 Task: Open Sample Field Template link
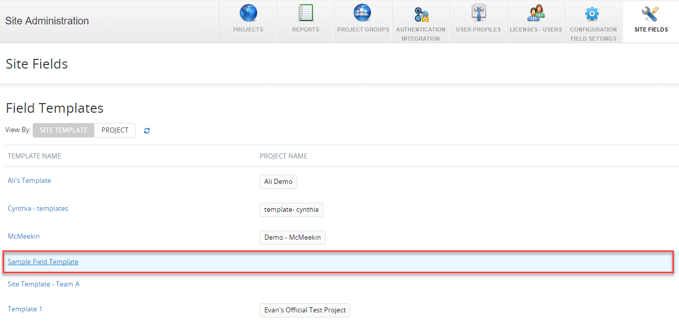click(43, 262)
